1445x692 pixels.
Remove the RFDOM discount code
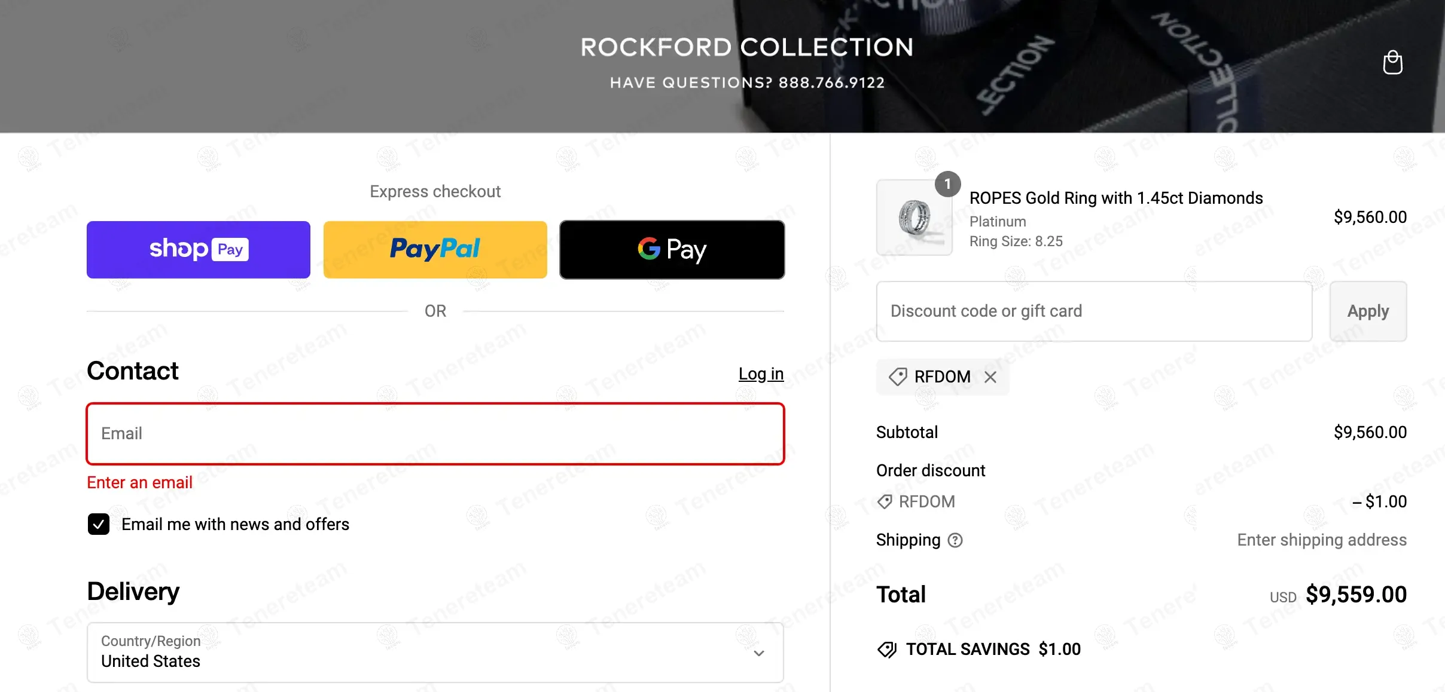click(990, 377)
